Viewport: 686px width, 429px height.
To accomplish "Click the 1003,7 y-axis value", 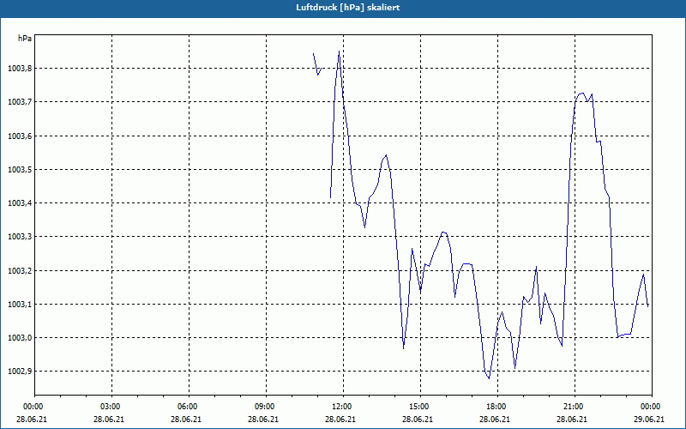I will pos(20,102).
